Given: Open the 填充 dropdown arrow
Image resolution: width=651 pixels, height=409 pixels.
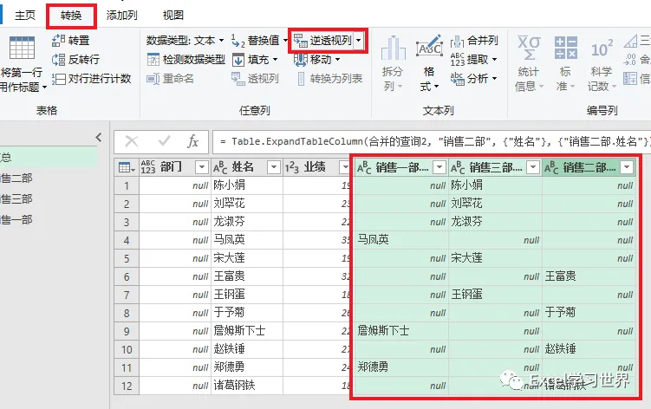Looking at the screenshot, I should tap(275, 60).
